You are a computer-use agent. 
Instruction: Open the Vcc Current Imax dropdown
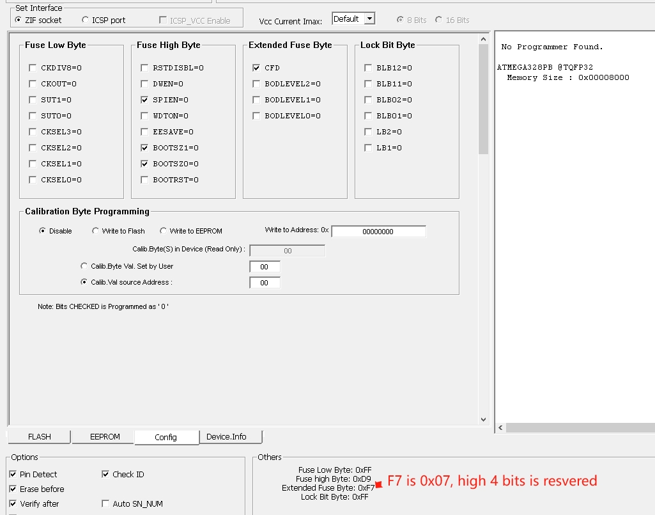[369, 19]
